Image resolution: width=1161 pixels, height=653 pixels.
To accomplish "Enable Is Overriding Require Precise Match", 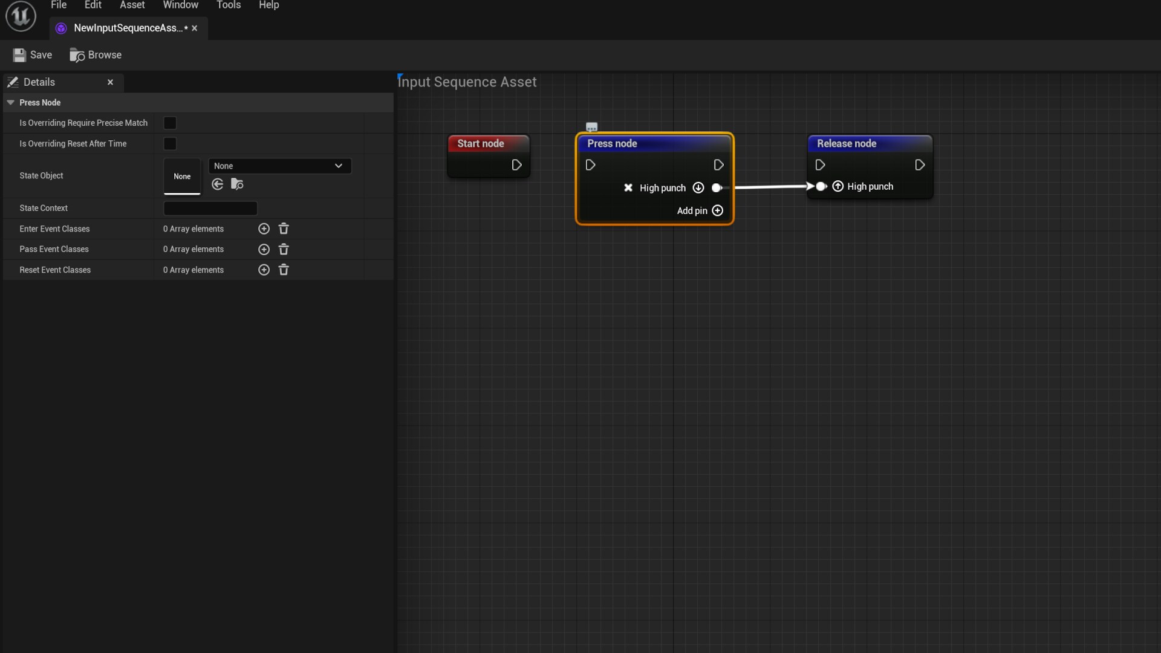I will pyautogui.click(x=169, y=123).
